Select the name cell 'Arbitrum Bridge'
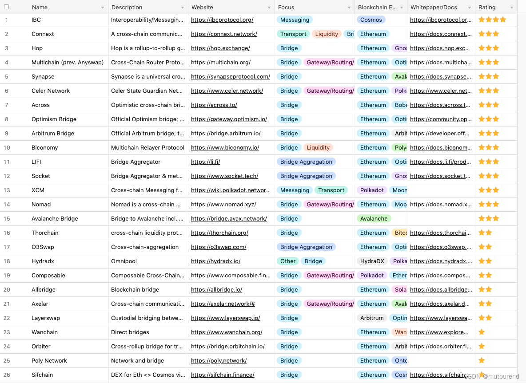Viewport: 526px width, 383px height. click(x=53, y=134)
